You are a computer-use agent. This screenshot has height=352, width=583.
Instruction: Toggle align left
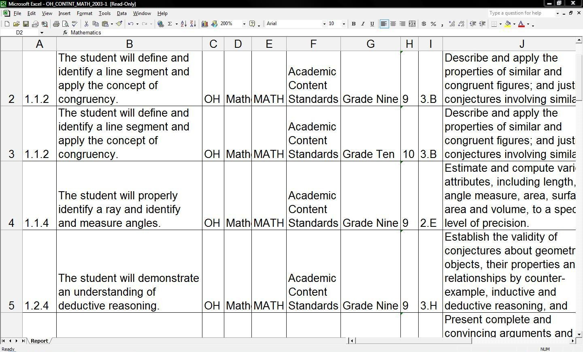(384, 24)
